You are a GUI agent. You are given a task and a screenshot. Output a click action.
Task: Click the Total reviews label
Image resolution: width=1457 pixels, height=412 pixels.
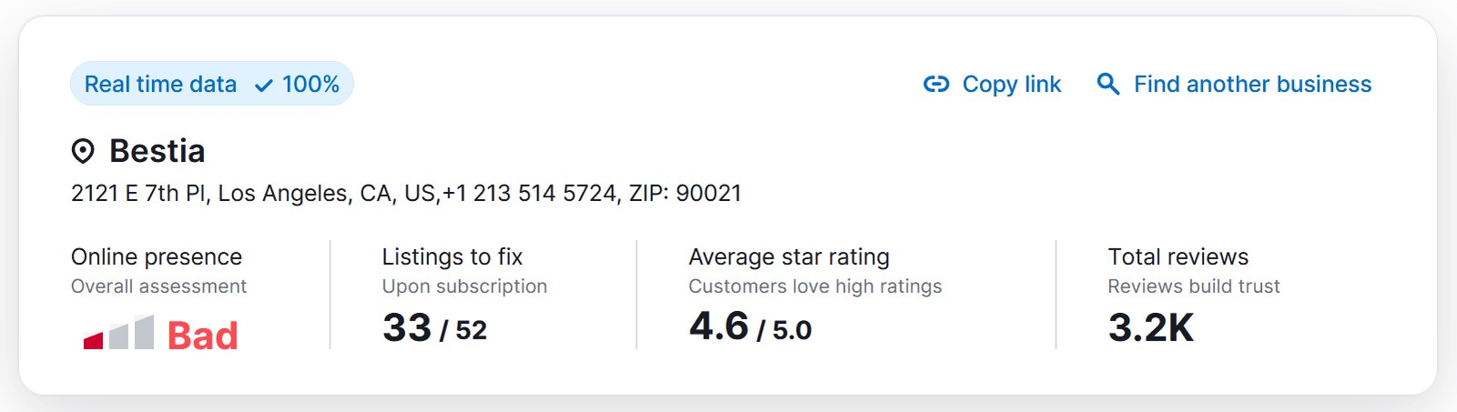(1177, 257)
